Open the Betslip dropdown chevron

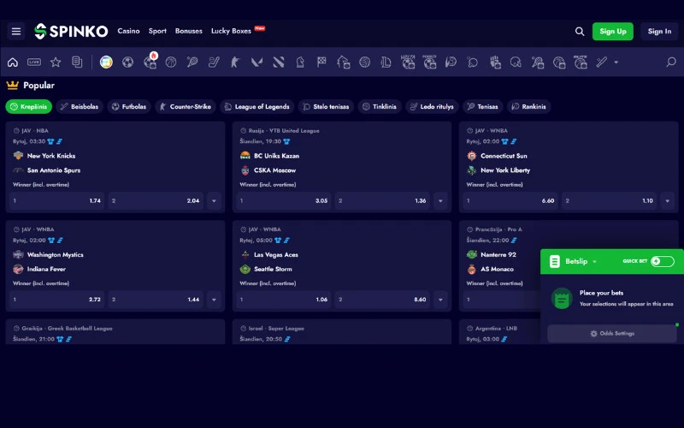click(x=594, y=262)
